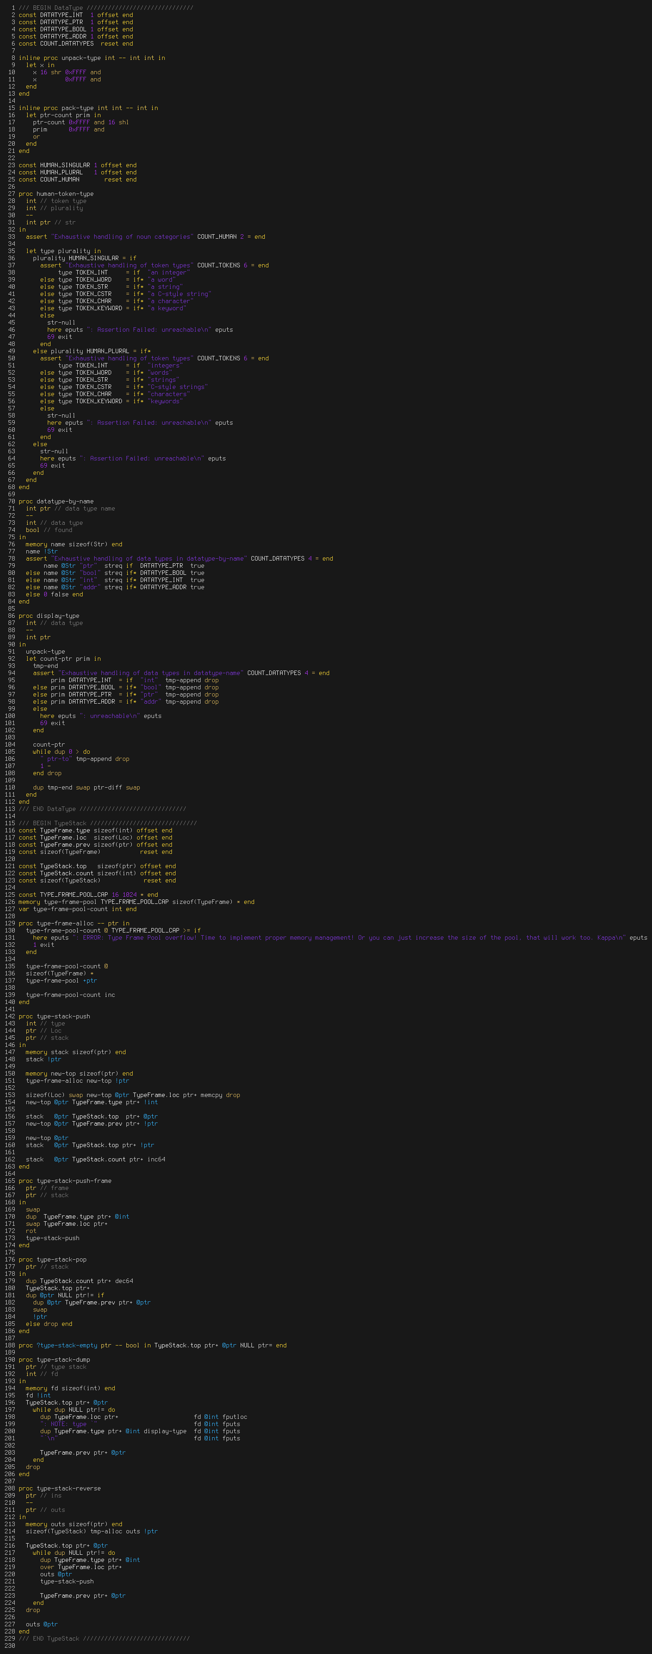Click the '// frame' comment
This screenshot has width=652, height=1654.
click(54, 1188)
